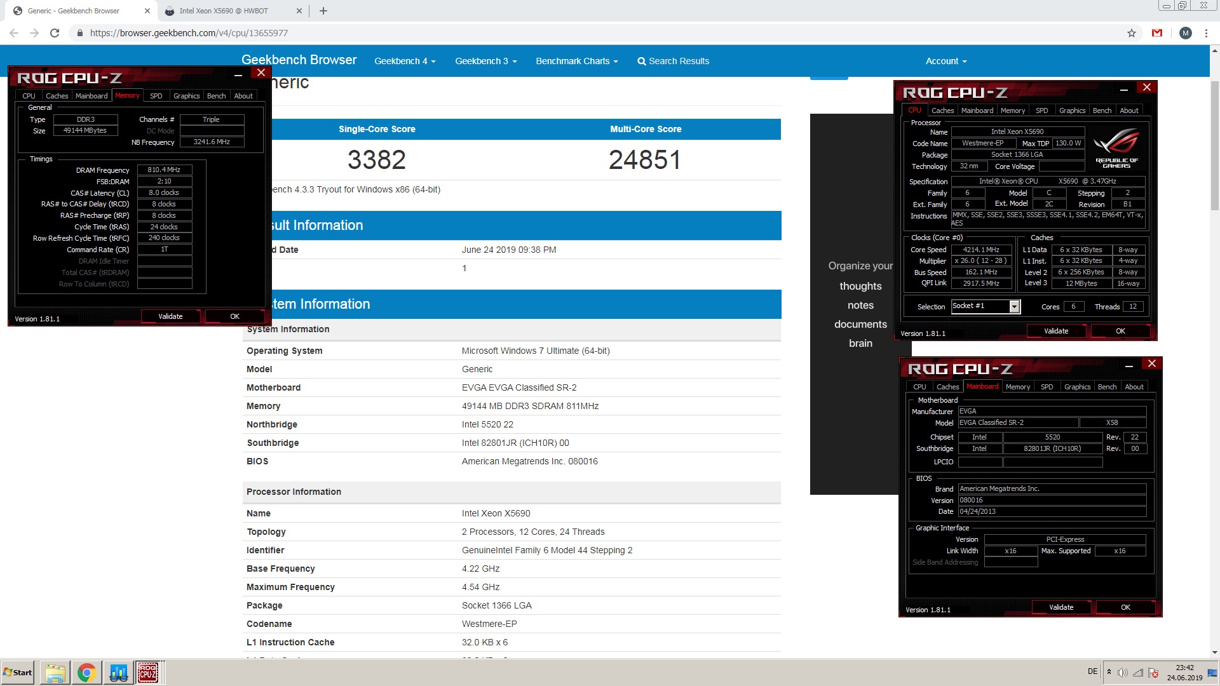Screen dimensions: 1220x686
Task: Select SPD tab in Memory CPU-Z window
Action: (x=156, y=96)
